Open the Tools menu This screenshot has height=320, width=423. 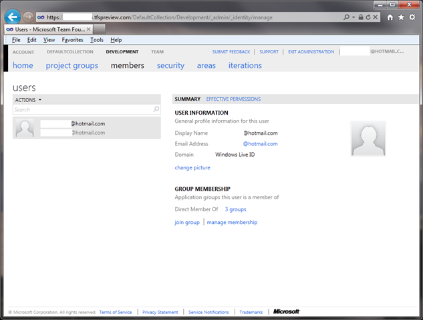click(97, 40)
